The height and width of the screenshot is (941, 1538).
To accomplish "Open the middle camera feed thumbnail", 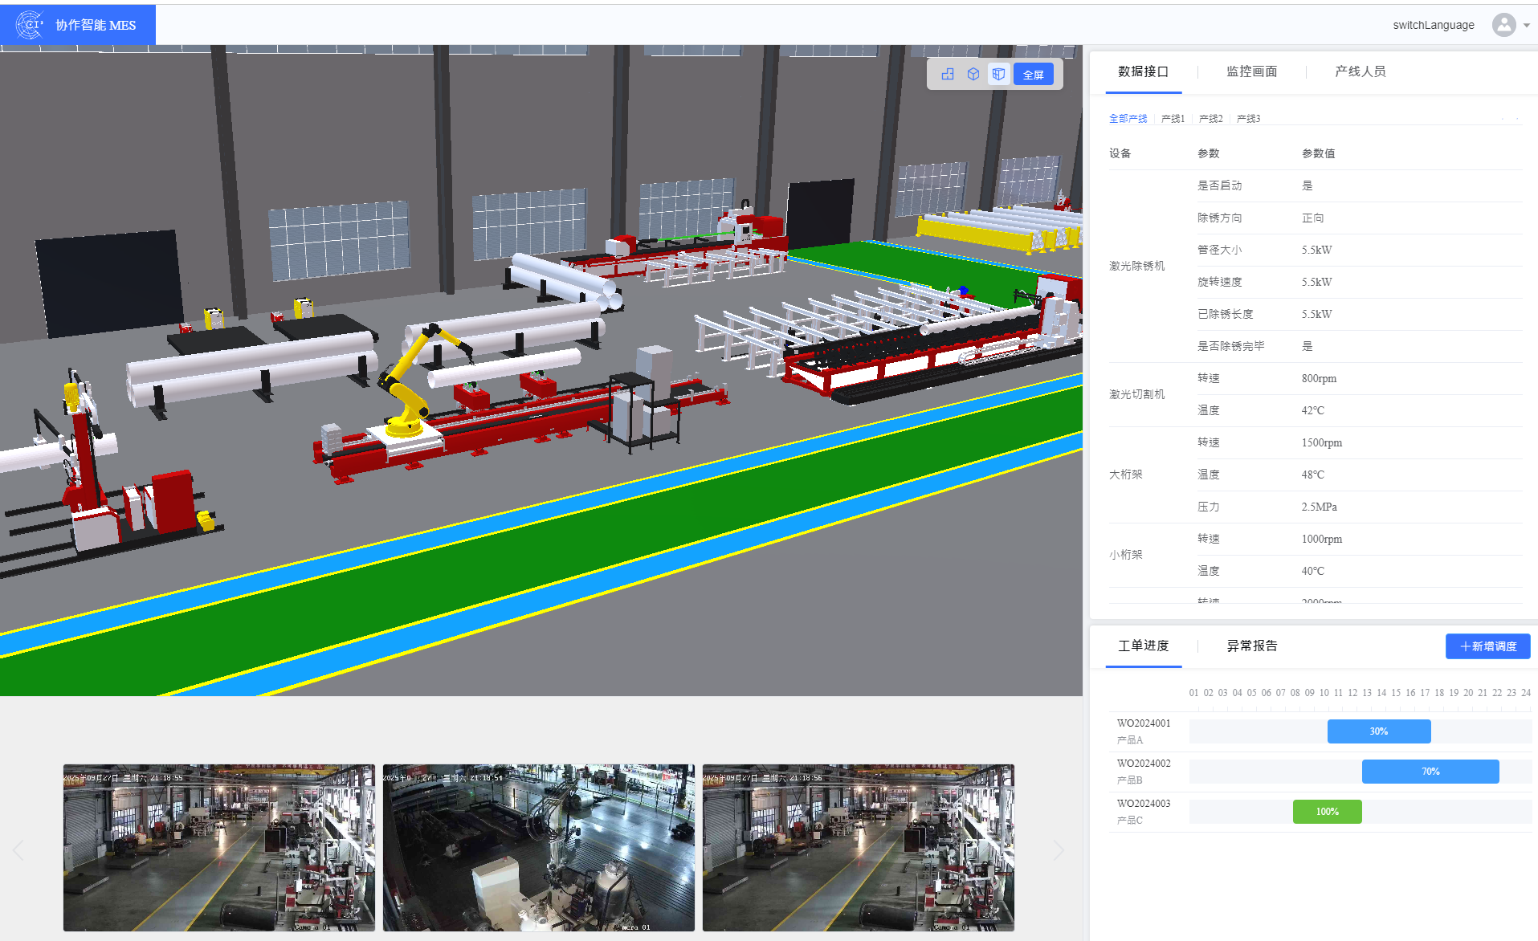I will pos(538,848).
